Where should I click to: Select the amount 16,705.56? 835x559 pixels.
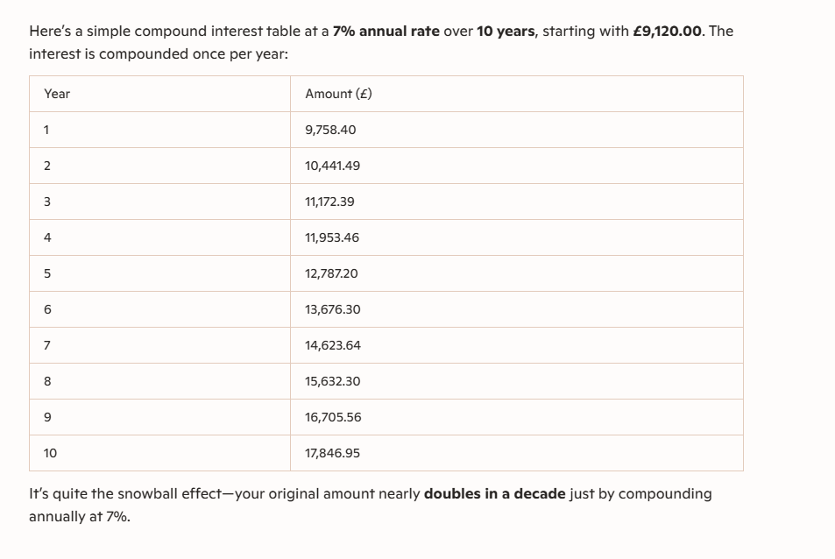333,417
